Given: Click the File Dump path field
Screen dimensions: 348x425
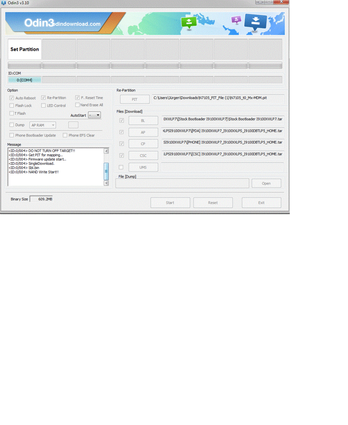Looking at the screenshot, I should click(182, 183).
